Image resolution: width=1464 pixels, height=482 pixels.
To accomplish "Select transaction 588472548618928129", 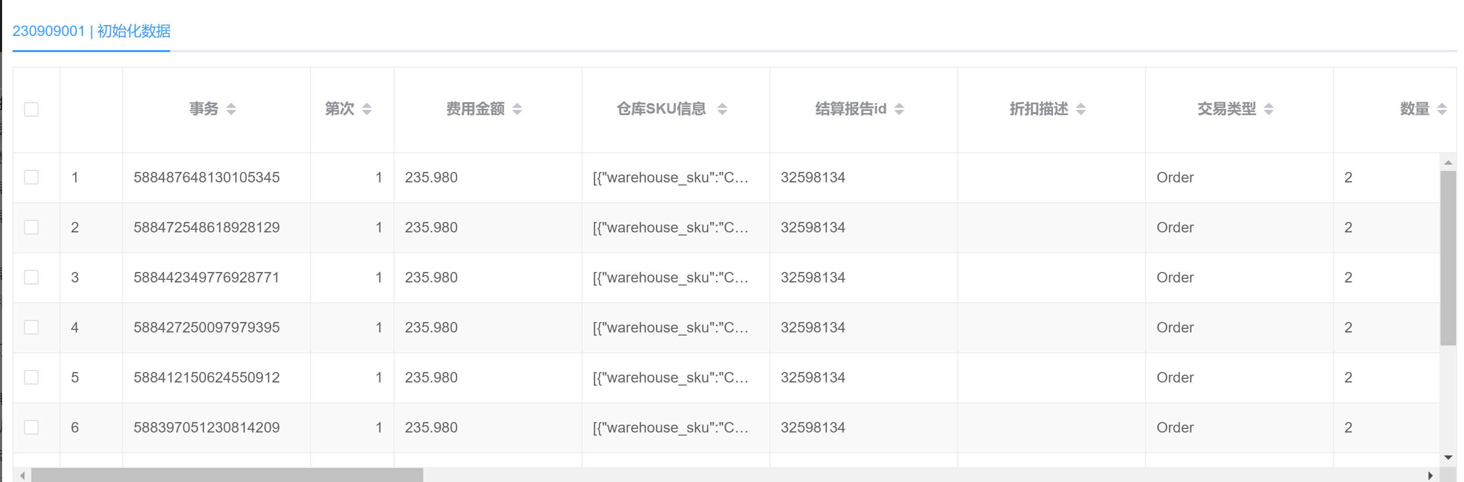I will coord(206,227).
